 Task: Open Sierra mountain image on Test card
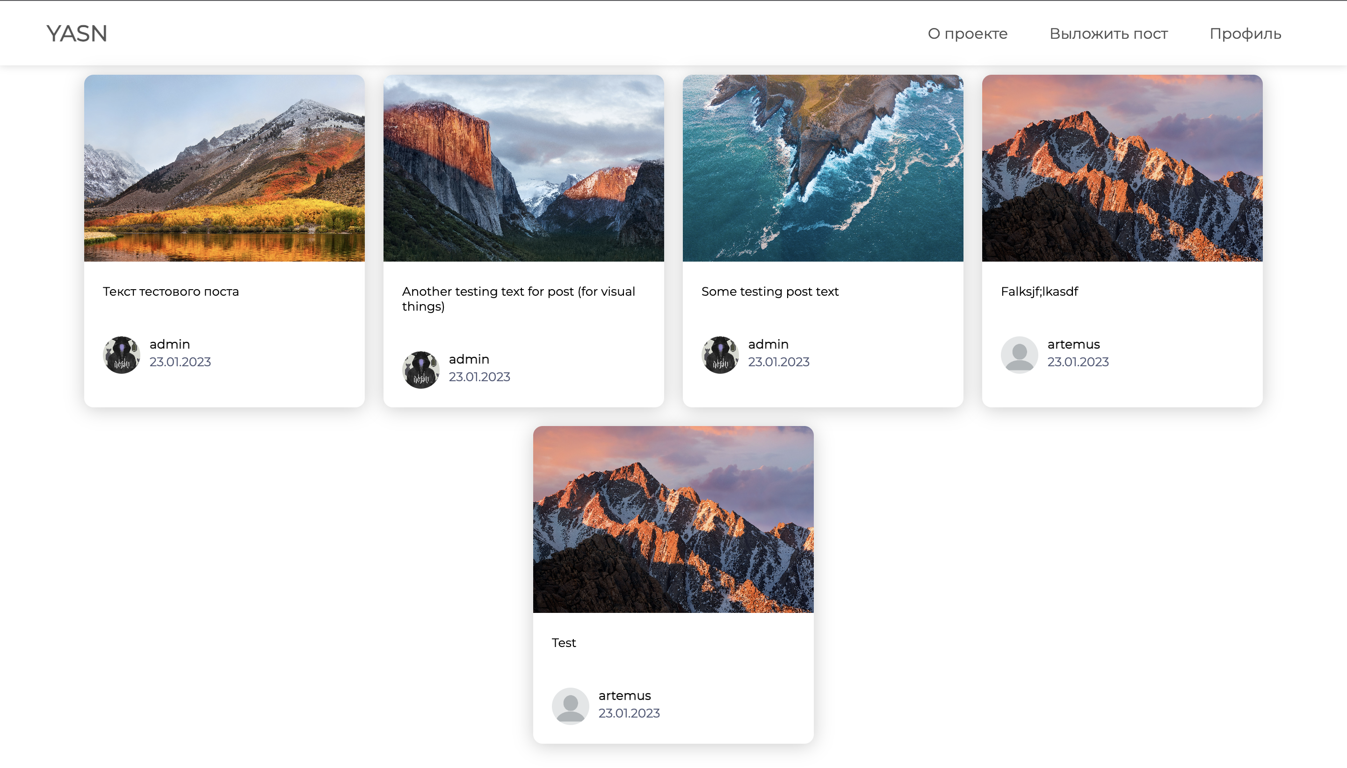[673, 519]
